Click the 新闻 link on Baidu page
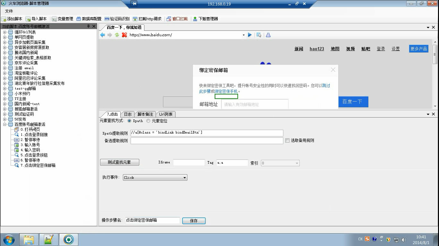The height and width of the screenshot is (246, 439). [x=299, y=49]
